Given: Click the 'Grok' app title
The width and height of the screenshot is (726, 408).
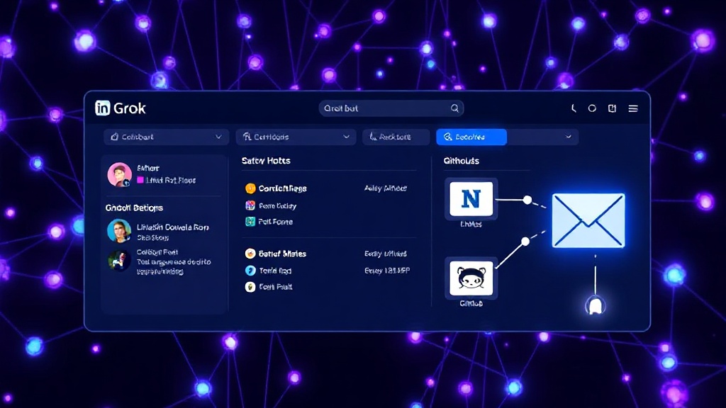Looking at the screenshot, I should (130, 108).
